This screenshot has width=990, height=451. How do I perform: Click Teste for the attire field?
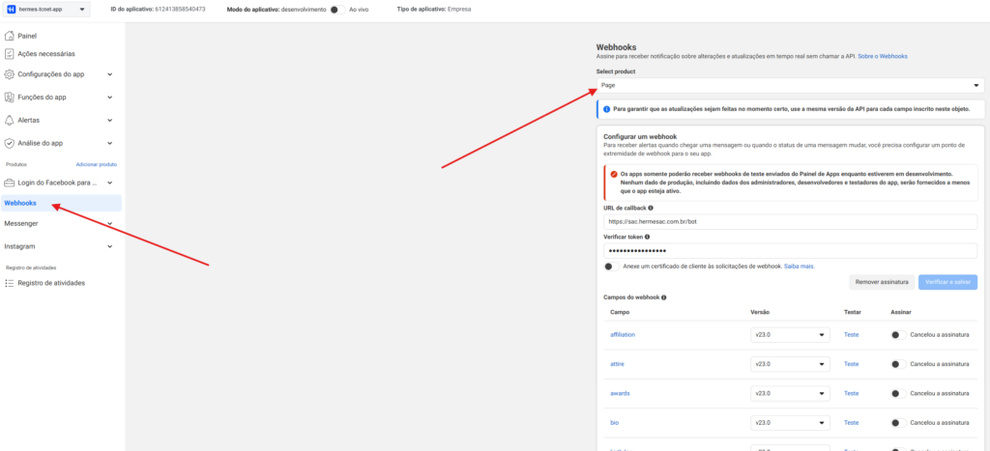coord(851,364)
